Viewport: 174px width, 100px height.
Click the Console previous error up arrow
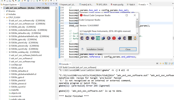(163, 63)
